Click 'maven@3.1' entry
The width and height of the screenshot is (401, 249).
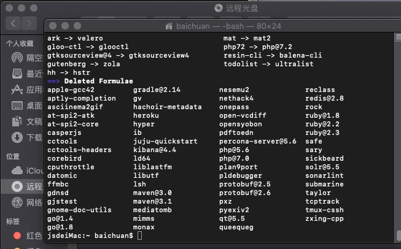coord(152,202)
